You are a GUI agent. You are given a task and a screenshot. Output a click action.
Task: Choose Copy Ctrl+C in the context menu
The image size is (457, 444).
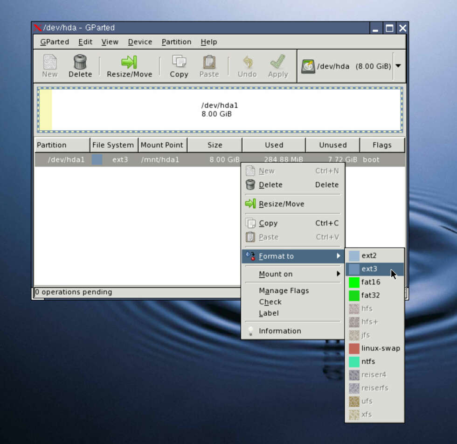click(293, 223)
